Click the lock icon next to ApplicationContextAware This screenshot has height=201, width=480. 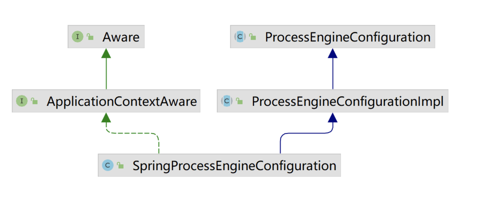pos(34,101)
